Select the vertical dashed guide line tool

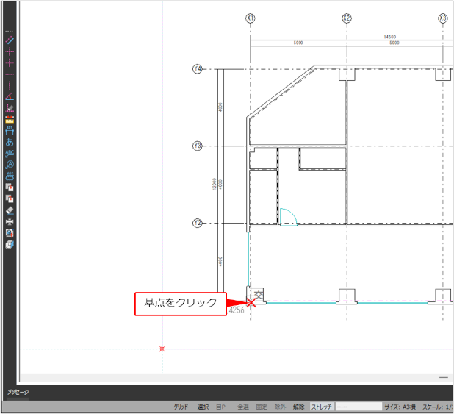point(10,85)
